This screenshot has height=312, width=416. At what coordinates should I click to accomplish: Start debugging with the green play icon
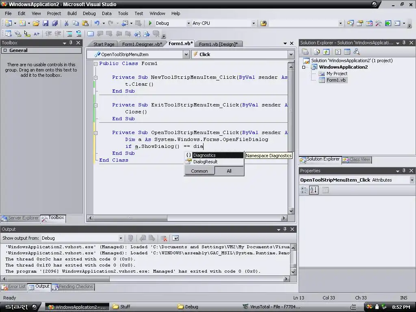coord(150,23)
